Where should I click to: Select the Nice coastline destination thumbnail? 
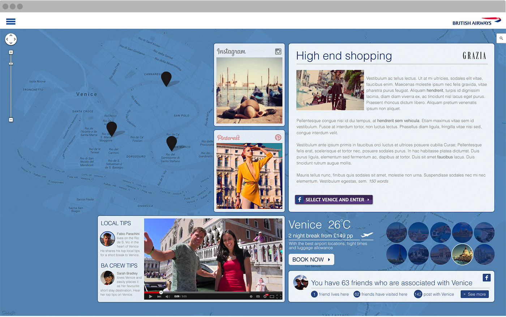point(484,232)
